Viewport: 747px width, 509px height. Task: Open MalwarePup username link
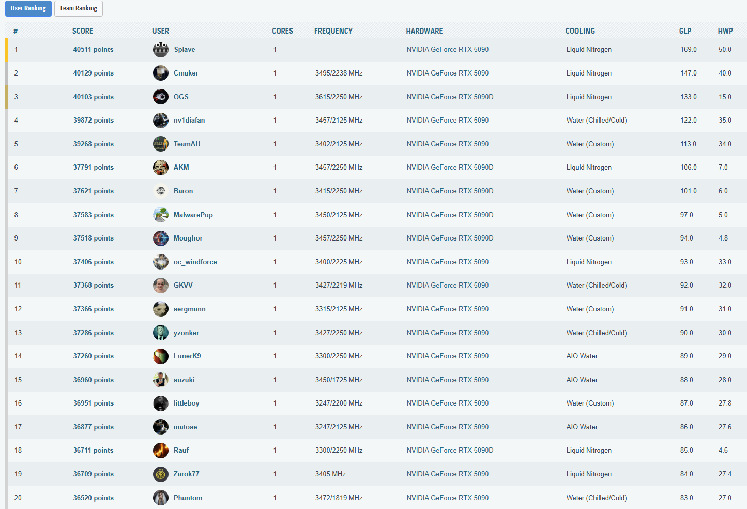coord(193,215)
